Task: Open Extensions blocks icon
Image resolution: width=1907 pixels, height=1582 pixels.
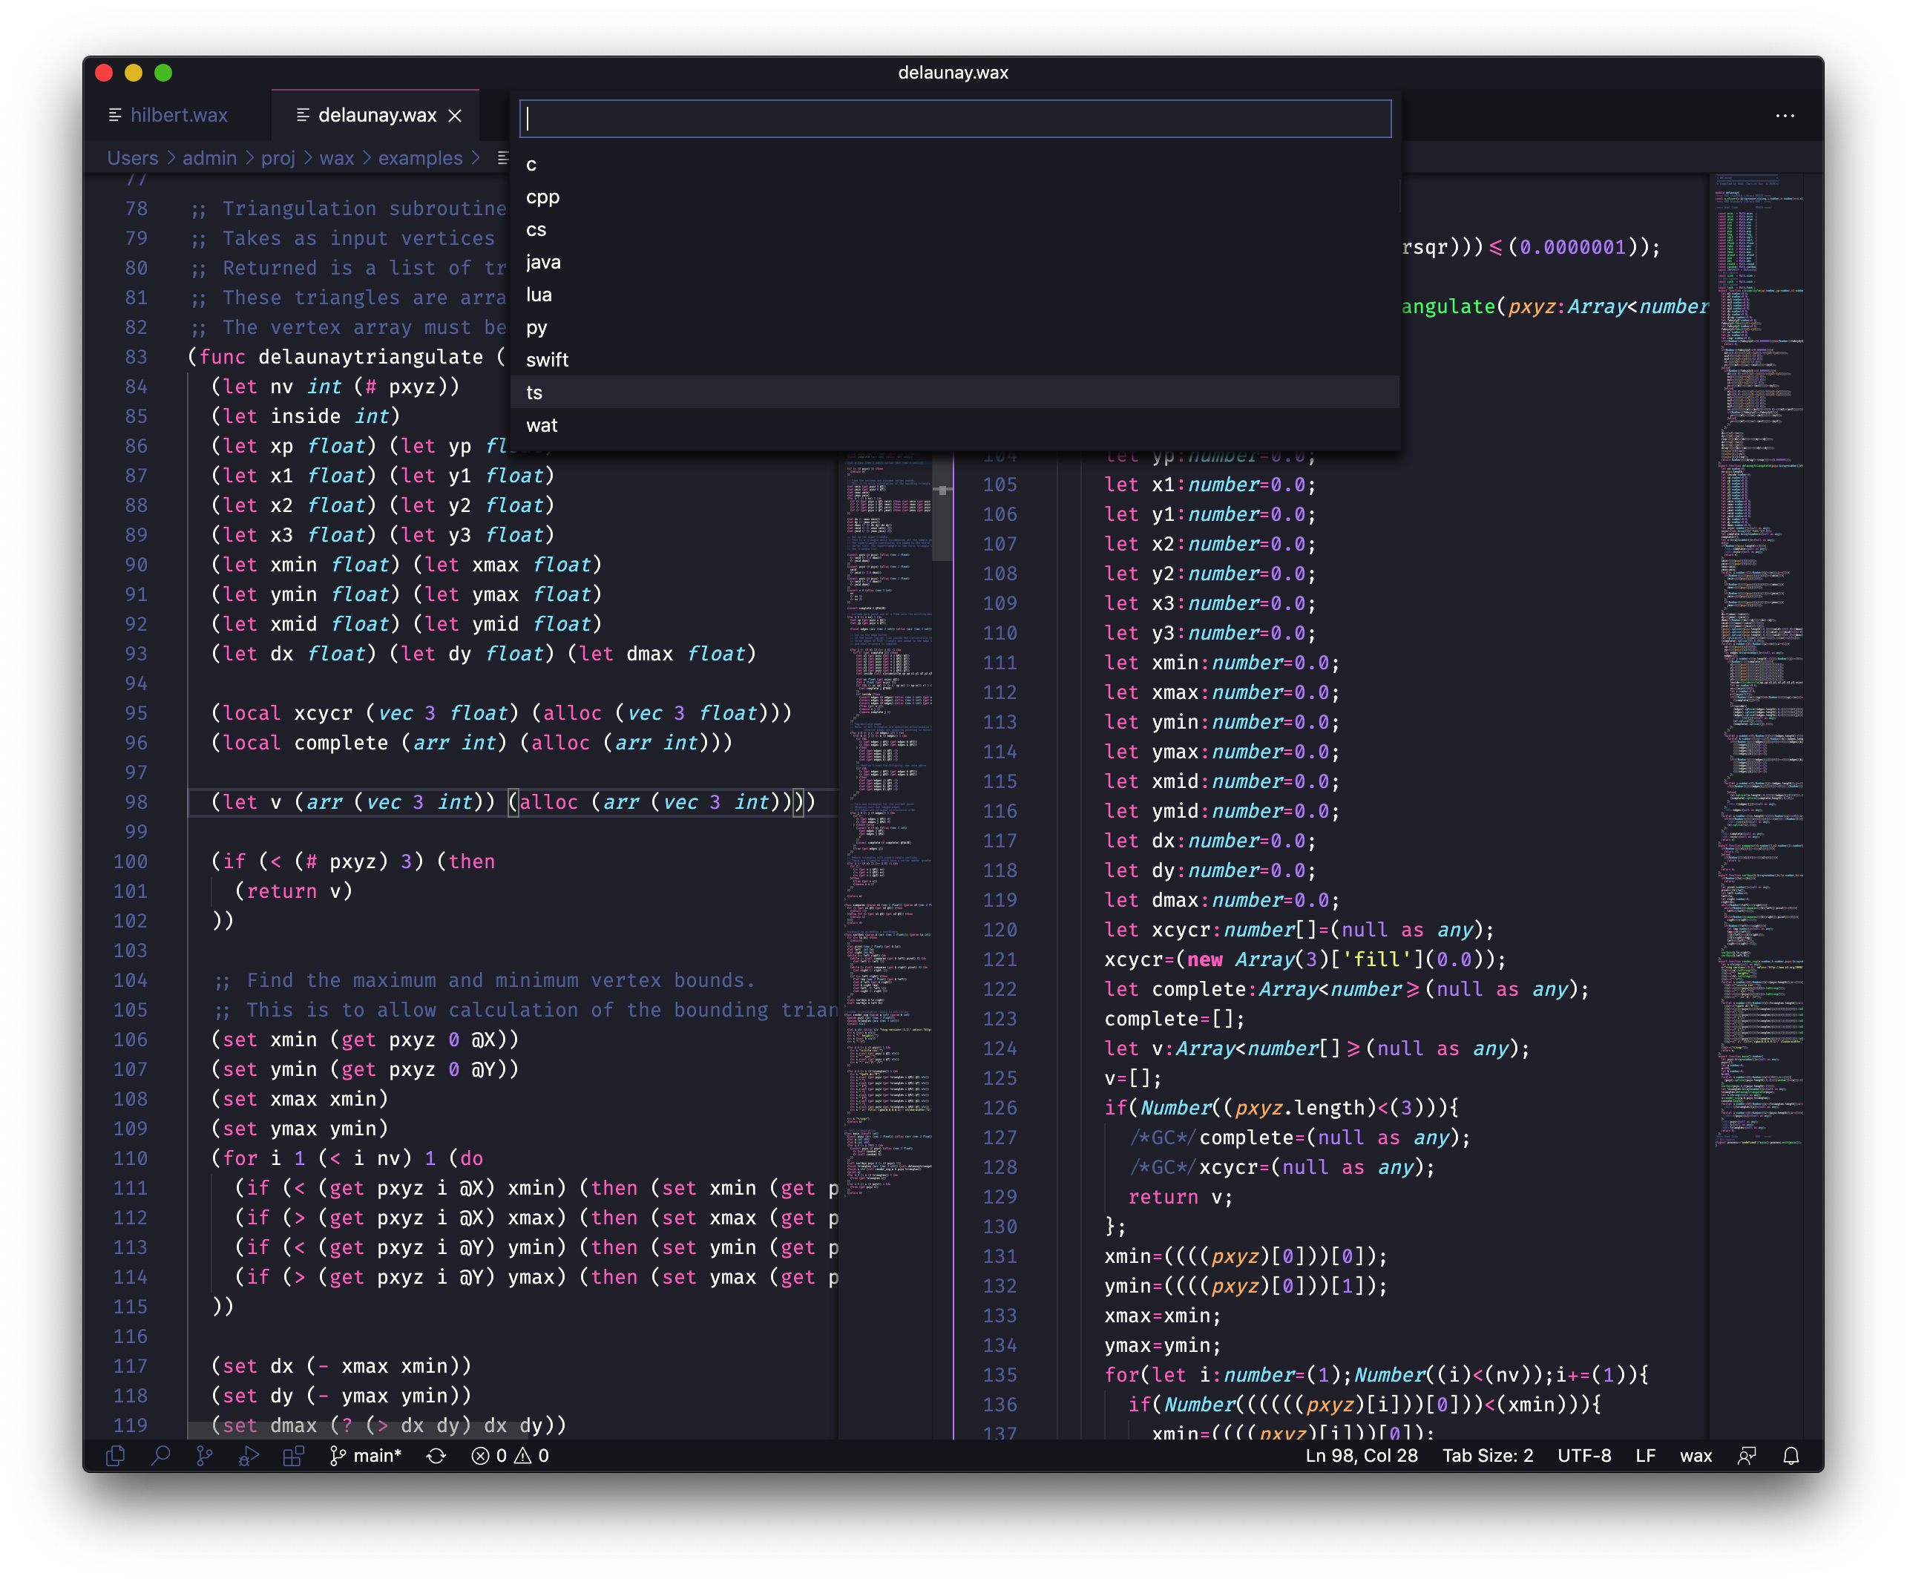Action: coord(293,1456)
